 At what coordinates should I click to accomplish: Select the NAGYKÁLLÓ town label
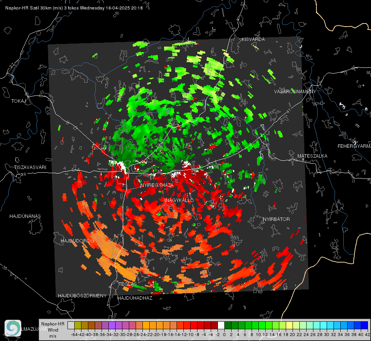click(180, 200)
